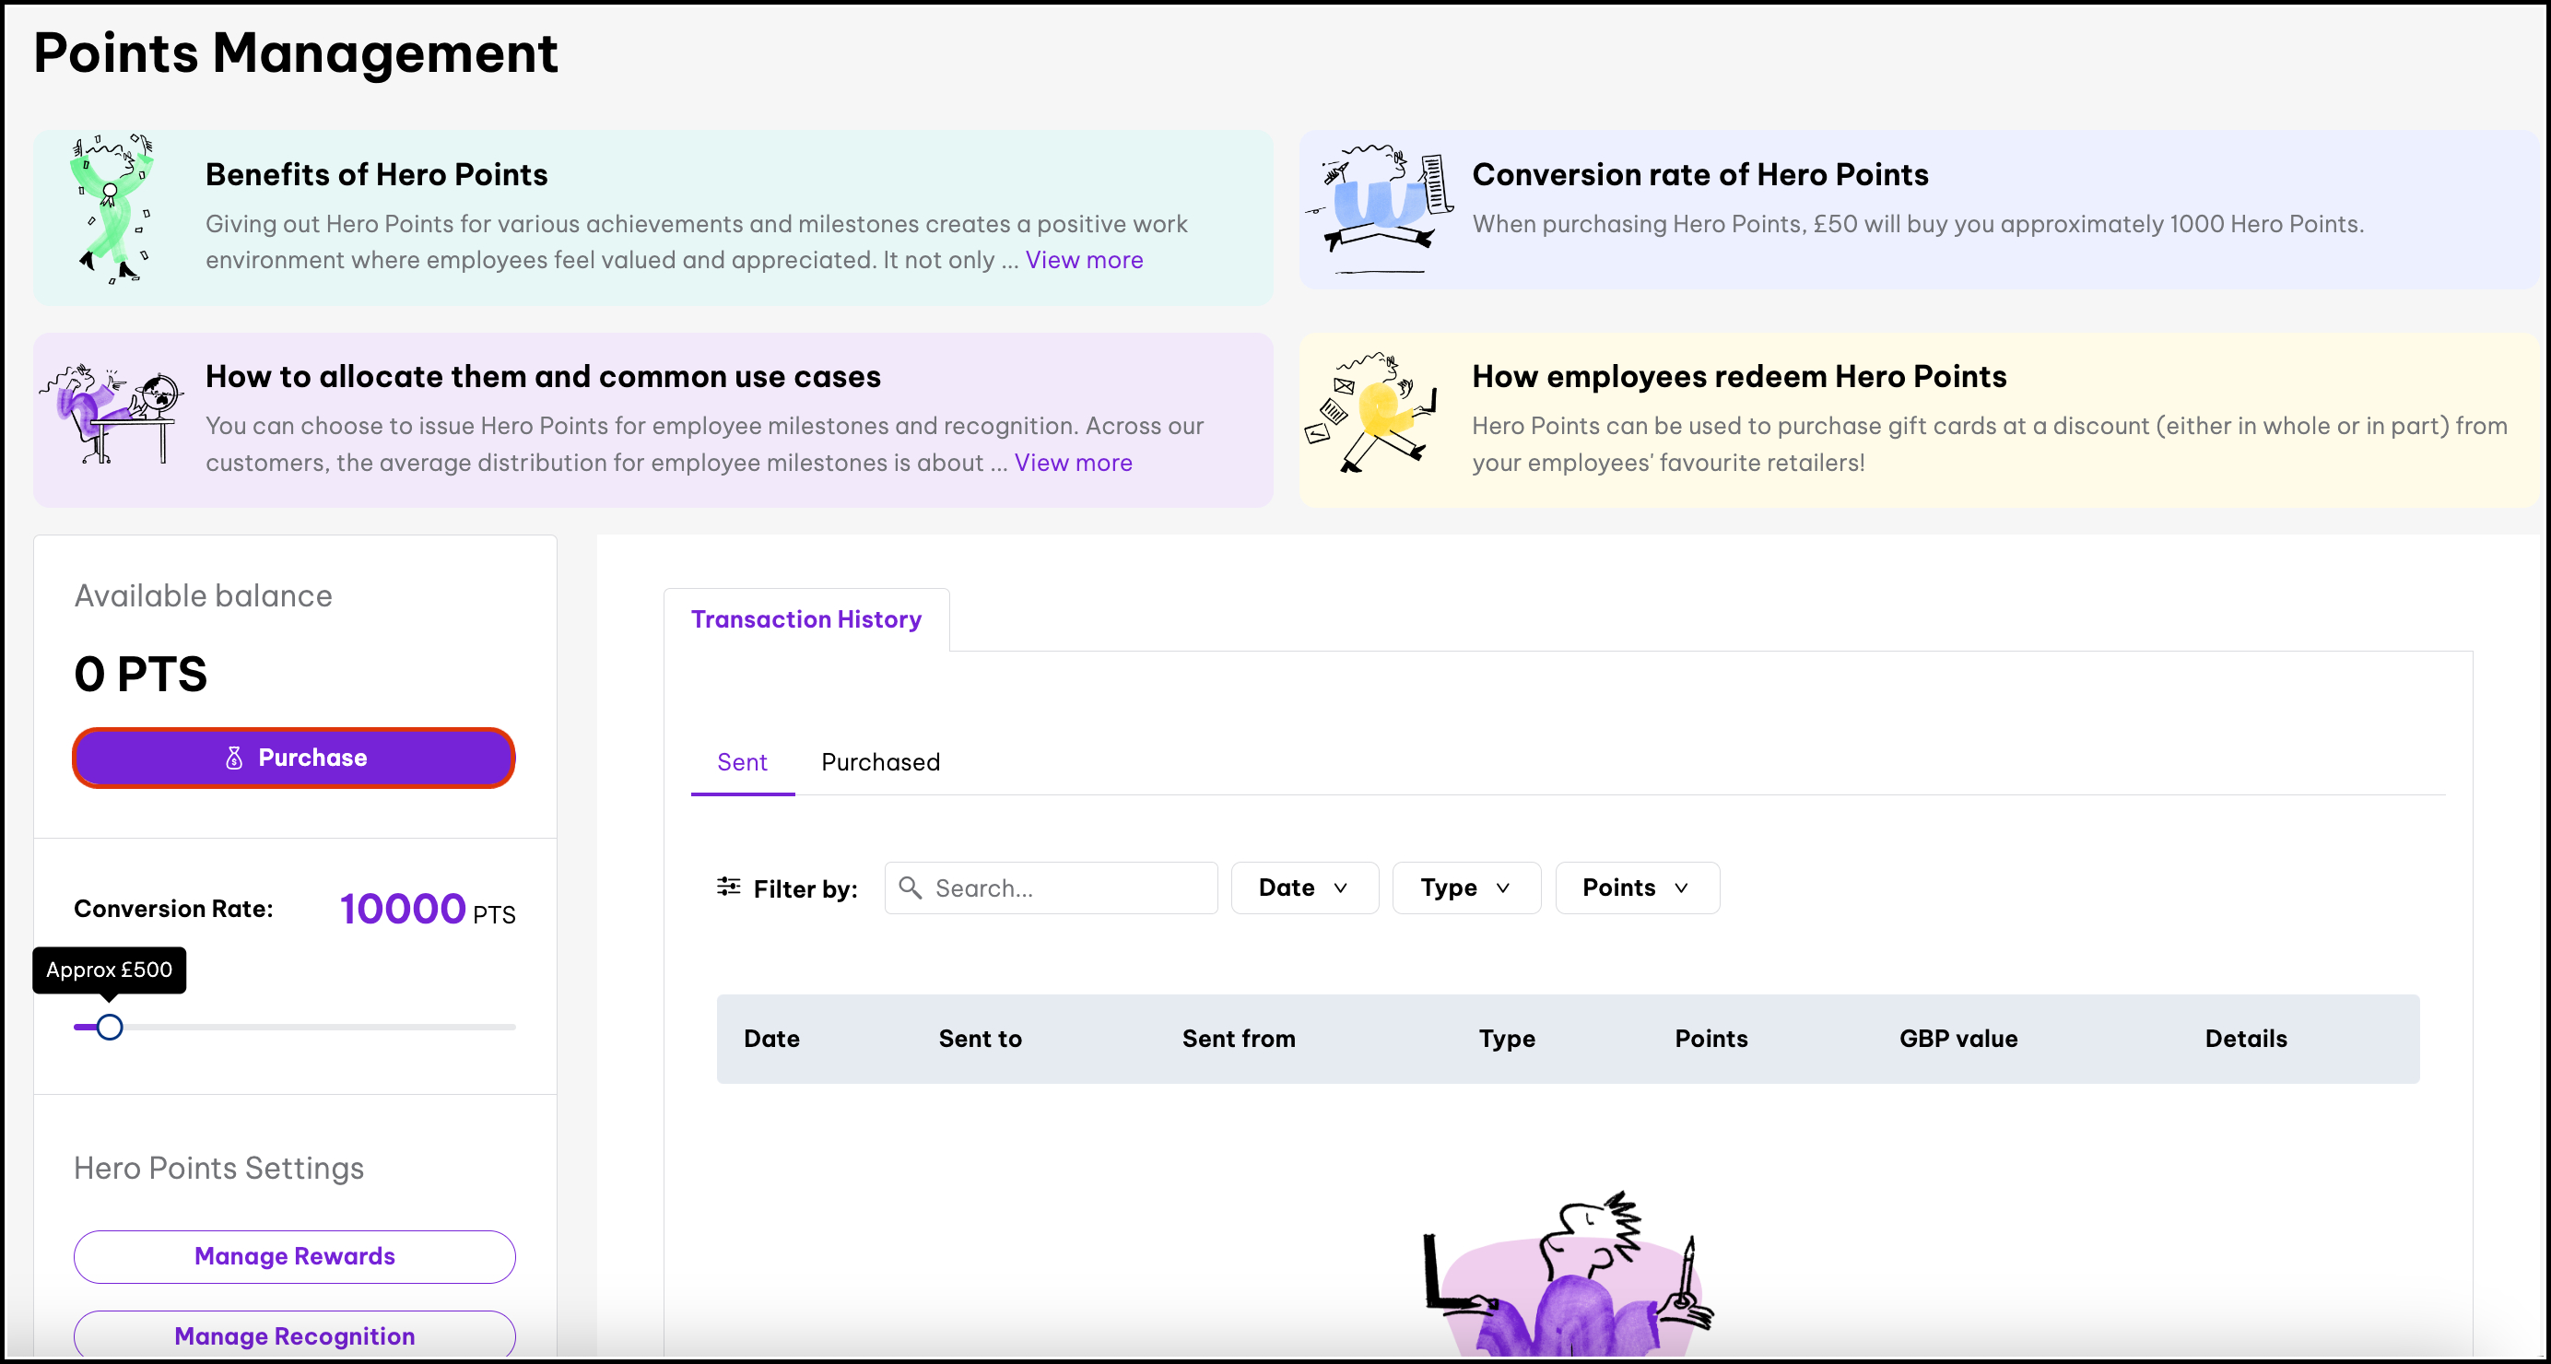Focus the transaction Search field
The image size is (2551, 1364).
pos(1067,888)
